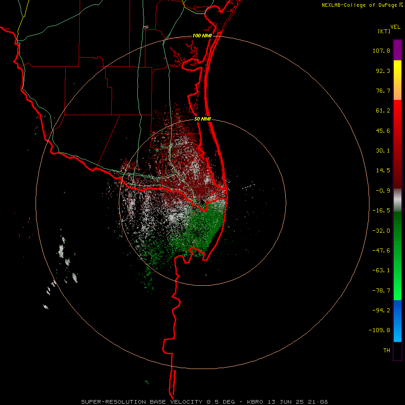Viewport: 405px width, 405px height.
Task: Click the 76.7 legend value
Action: pyautogui.click(x=383, y=90)
